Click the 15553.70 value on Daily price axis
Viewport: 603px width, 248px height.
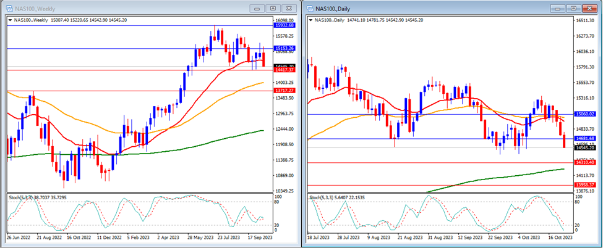coord(585,83)
